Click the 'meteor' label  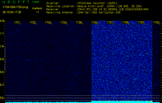[37, 8]
